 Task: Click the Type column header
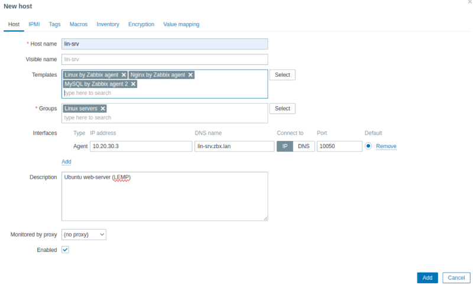coord(79,133)
